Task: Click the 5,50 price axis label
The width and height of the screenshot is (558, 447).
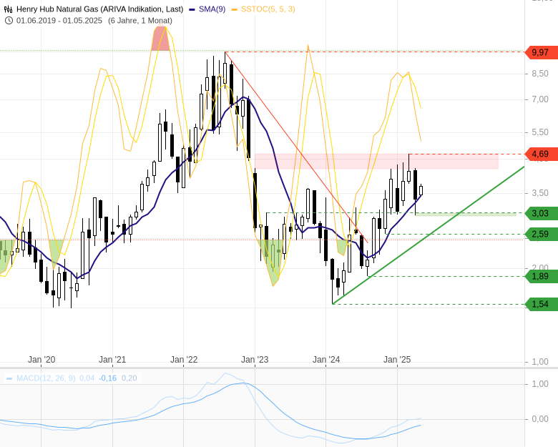Action: [x=540, y=132]
